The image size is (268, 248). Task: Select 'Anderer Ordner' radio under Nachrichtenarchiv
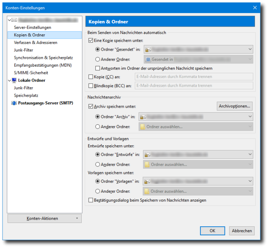click(98, 126)
